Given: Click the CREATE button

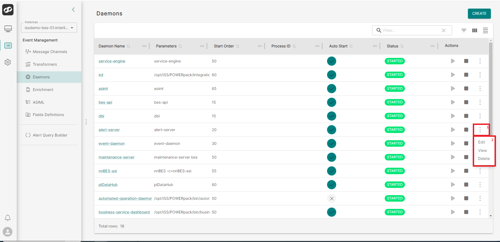Looking at the screenshot, I should [x=479, y=13].
